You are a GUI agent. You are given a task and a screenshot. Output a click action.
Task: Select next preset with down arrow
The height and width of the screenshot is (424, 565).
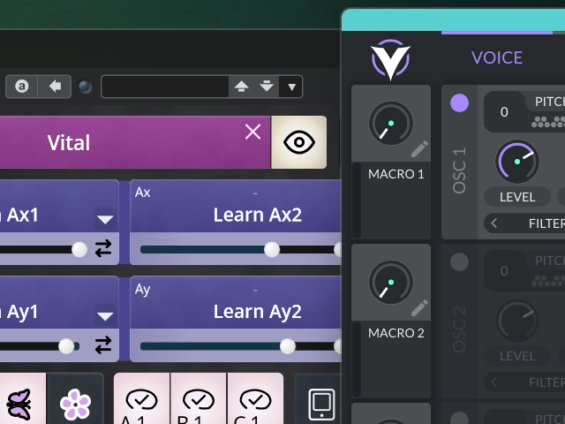[x=267, y=87]
